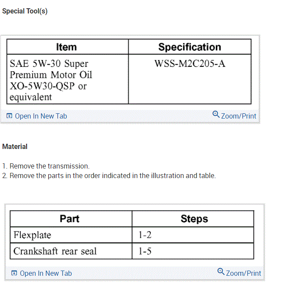Screen dimensions: 284x291
Task: Click the magnifier icon under the Part/Steps table
Action: [x=221, y=272]
